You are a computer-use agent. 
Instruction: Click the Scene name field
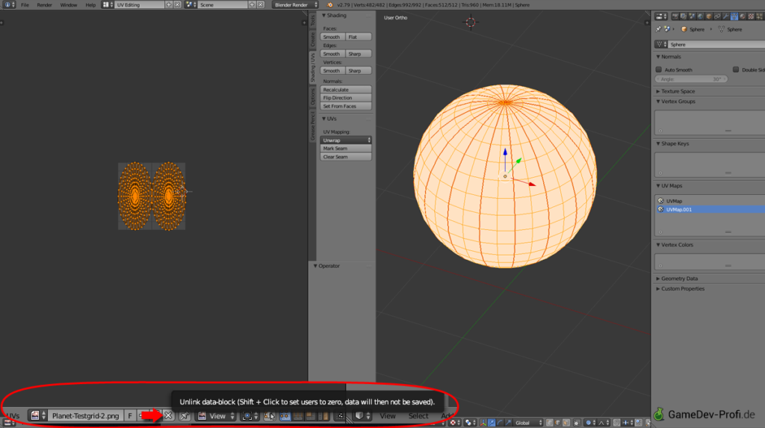coord(223,4)
